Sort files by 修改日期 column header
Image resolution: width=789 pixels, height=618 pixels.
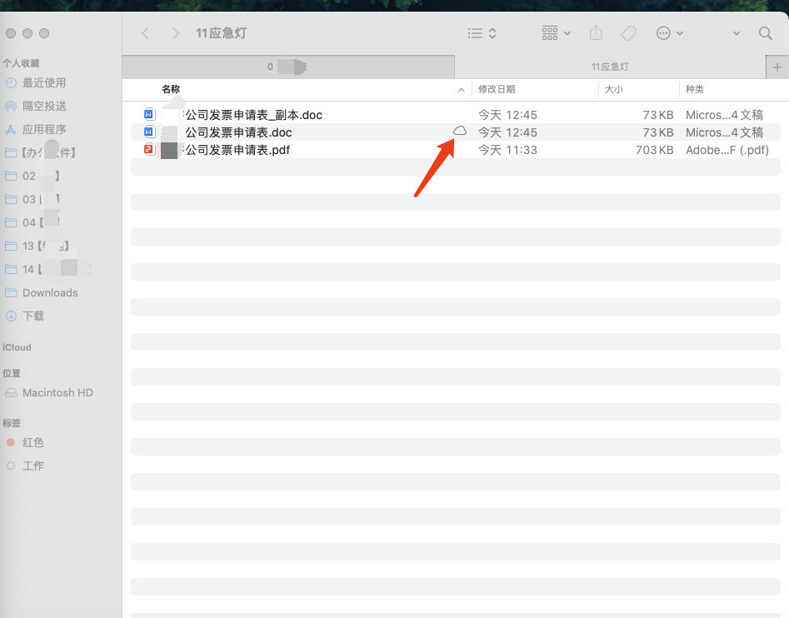point(497,89)
